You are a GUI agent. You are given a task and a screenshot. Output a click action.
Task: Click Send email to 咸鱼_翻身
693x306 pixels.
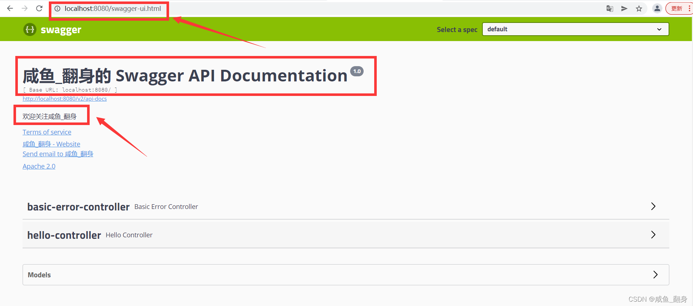[x=58, y=154]
